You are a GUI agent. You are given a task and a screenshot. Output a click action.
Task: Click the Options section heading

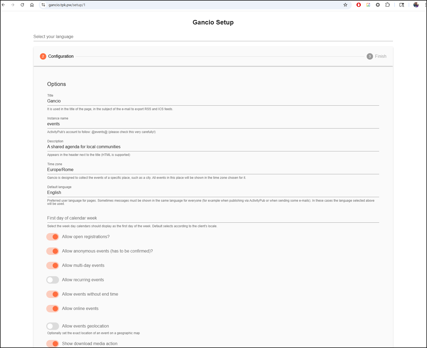(56, 84)
